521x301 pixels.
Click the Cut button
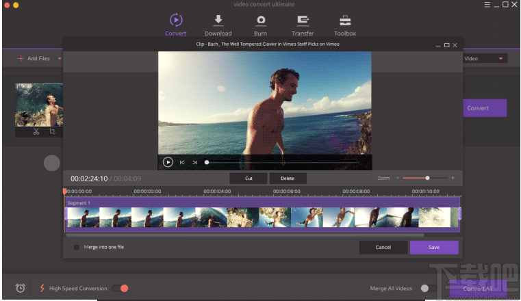pos(248,178)
